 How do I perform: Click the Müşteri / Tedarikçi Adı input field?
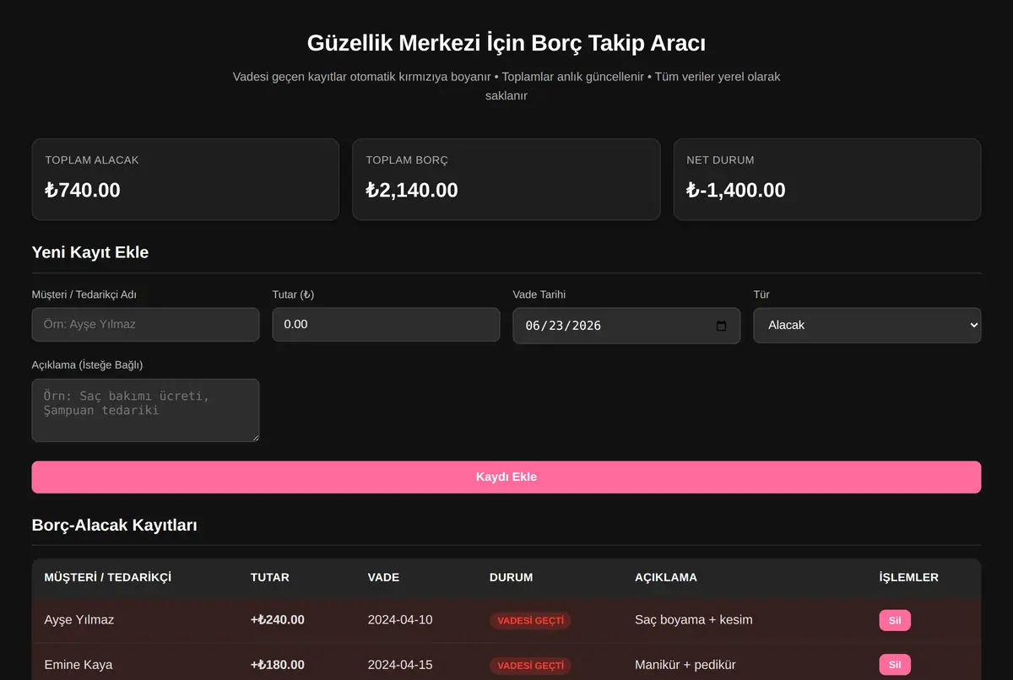(145, 325)
